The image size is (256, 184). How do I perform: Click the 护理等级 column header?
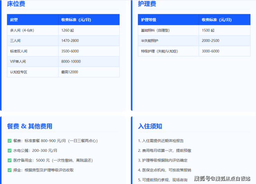(x=168, y=20)
